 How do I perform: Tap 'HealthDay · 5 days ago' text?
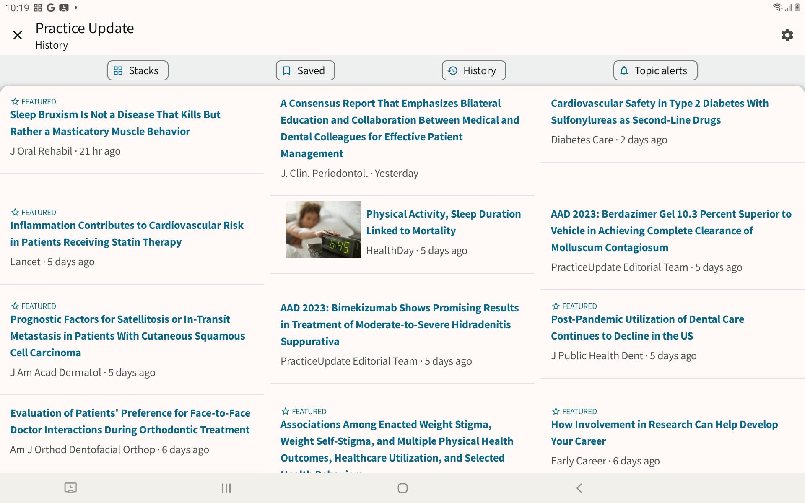click(417, 250)
